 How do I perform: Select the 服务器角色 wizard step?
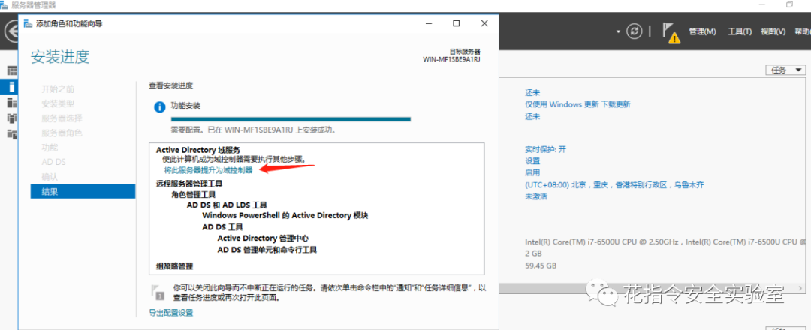pyautogui.click(x=62, y=133)
